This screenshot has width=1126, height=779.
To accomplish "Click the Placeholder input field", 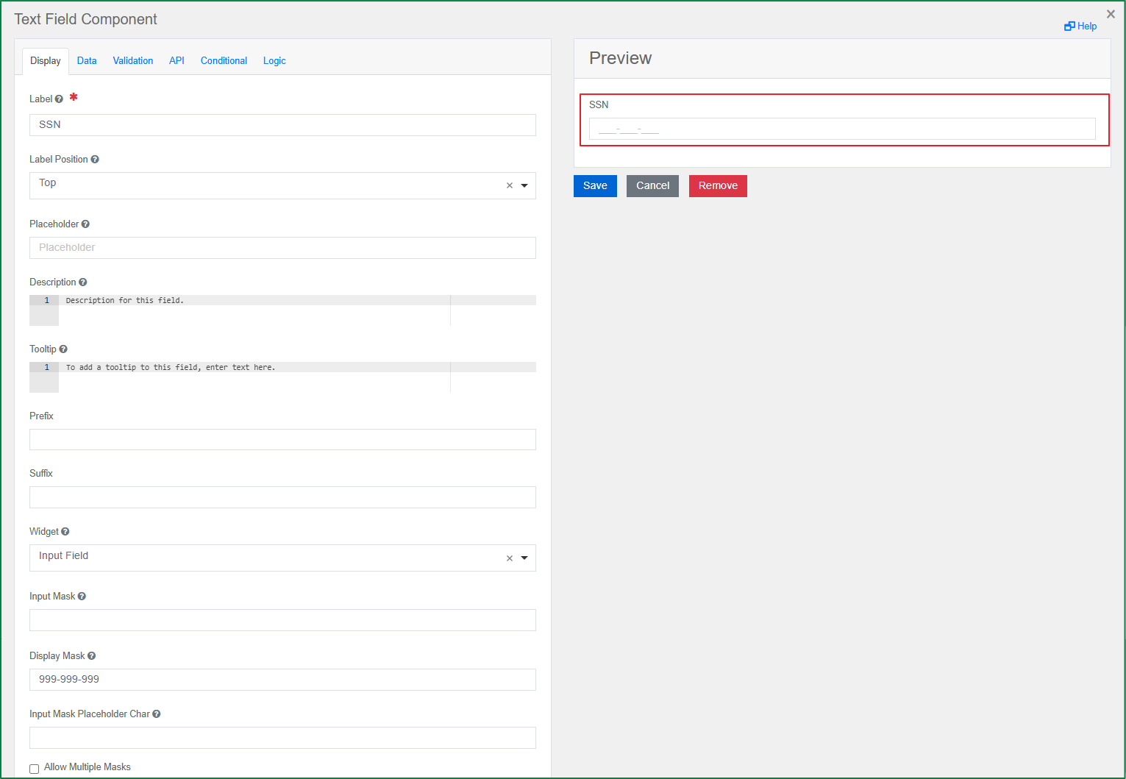I will 282,248.
